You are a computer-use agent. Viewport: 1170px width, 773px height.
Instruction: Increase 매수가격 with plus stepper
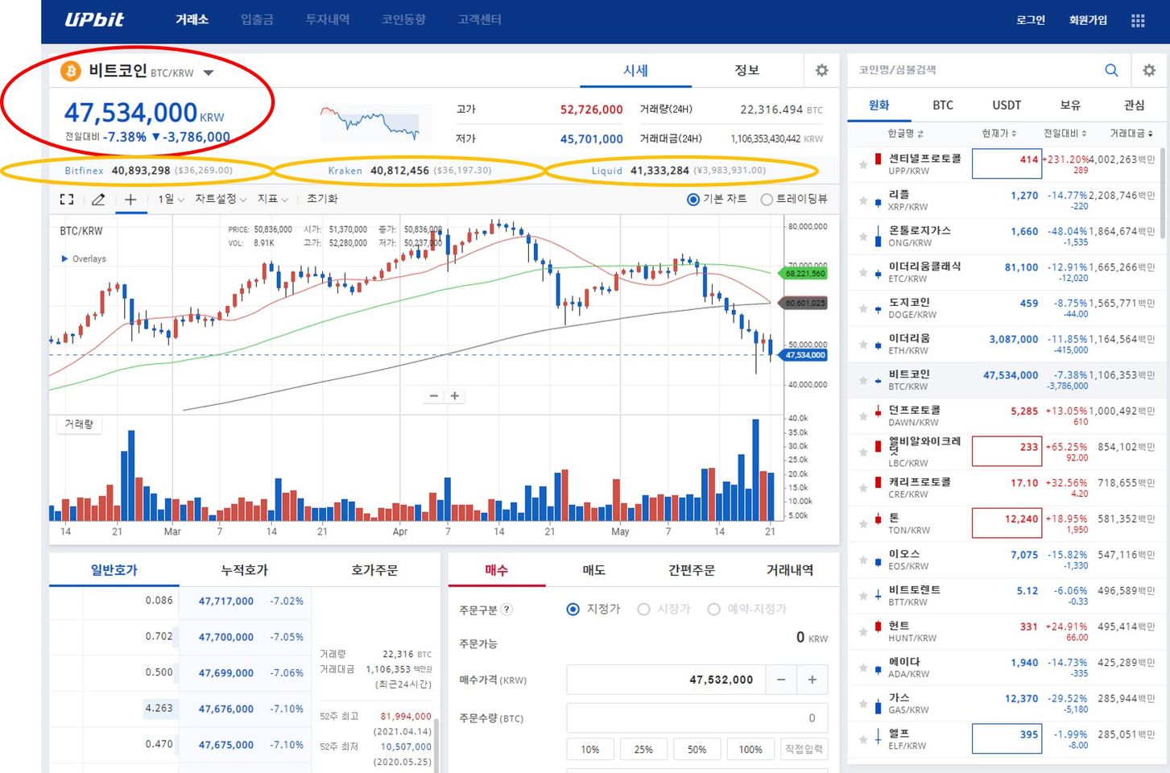pos(812,680)
